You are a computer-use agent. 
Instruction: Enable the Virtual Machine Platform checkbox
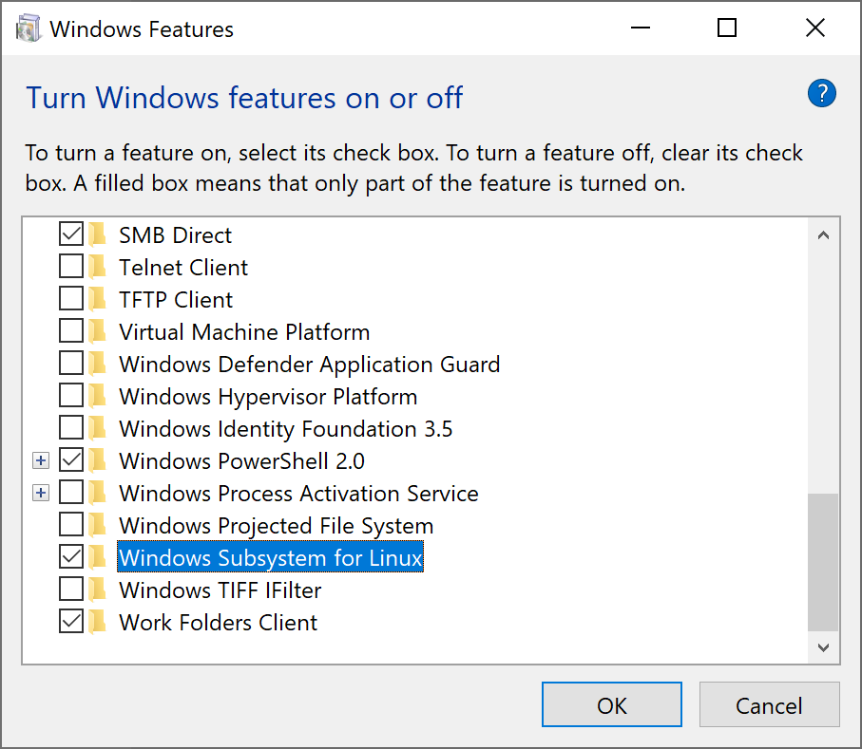(x=71, y=331)
